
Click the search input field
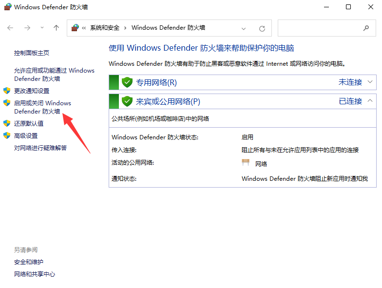327,28
